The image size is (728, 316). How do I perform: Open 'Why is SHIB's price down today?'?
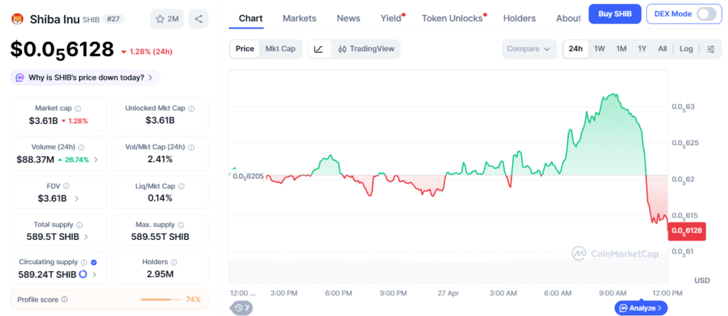click(85, 77)
